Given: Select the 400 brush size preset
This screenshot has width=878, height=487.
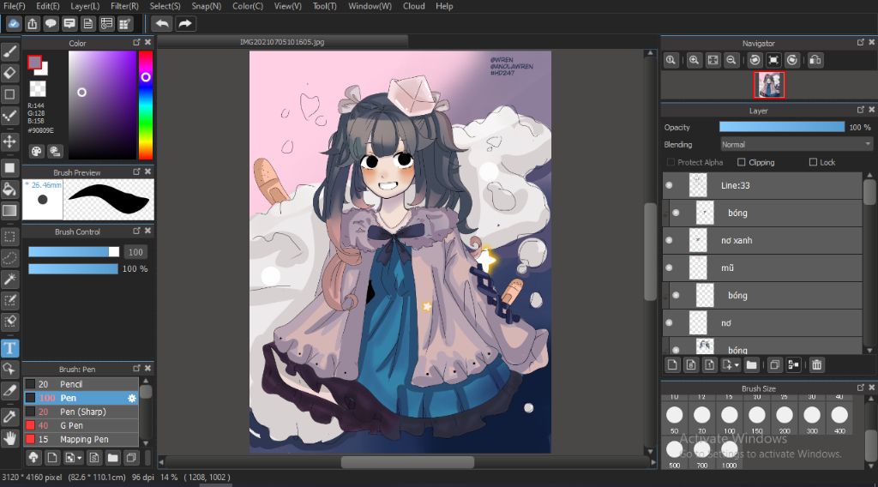Looking at the screenshot, I should pos(839,418).
